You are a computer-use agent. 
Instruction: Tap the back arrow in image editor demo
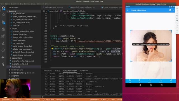coord(128,10)
